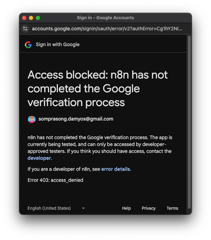
Task: Open the Privacy link in footer
Action: tap(149, 208)
